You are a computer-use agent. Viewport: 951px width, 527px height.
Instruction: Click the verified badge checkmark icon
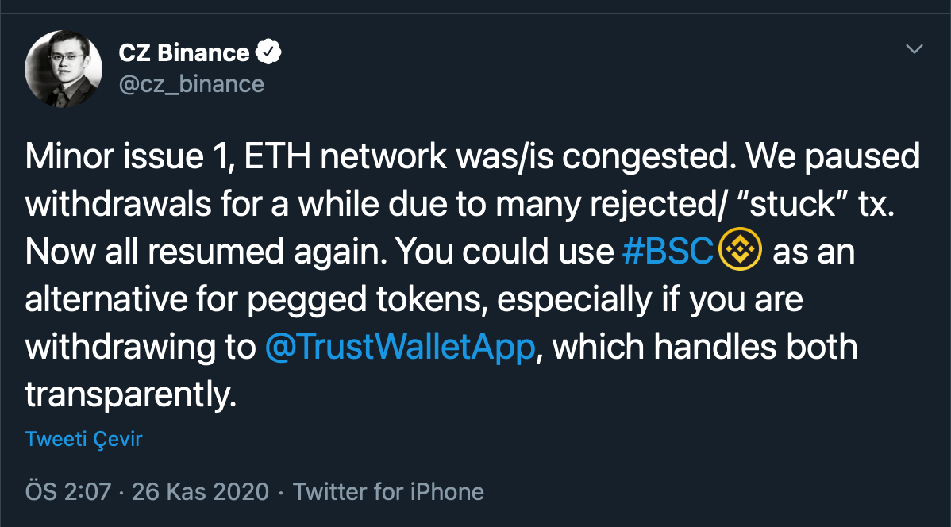(269, 53)
